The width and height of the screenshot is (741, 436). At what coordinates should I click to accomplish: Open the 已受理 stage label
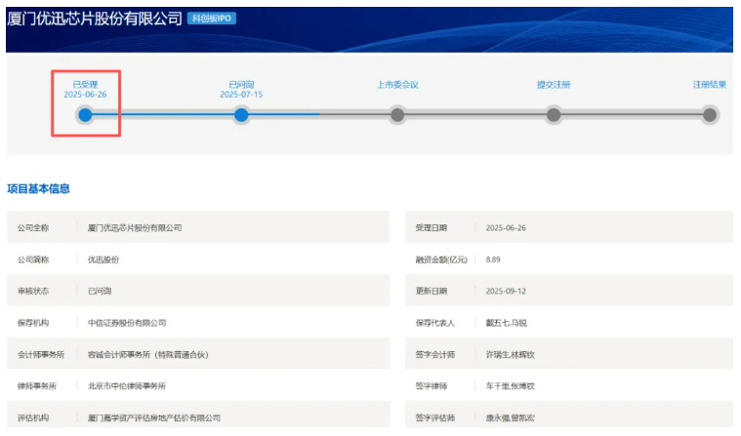[x=85, y=85]
